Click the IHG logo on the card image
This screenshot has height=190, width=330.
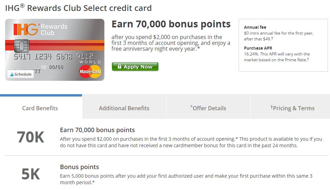point(25,30)
